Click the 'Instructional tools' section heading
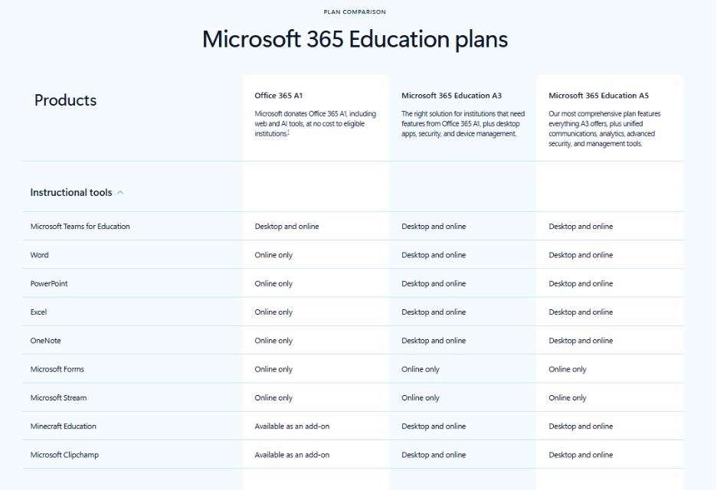717x490 pixels. (71, 192)
